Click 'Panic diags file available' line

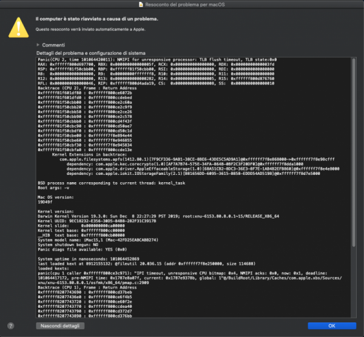tap(83, 250)
